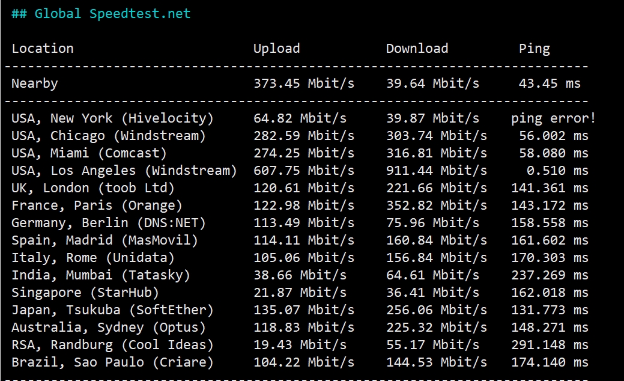
Task: Select UK, London (toob Ltd) entry
Action: click(x=93, y=188)
